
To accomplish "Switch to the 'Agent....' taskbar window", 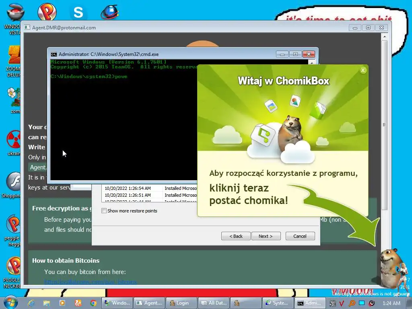I will 150,303.
